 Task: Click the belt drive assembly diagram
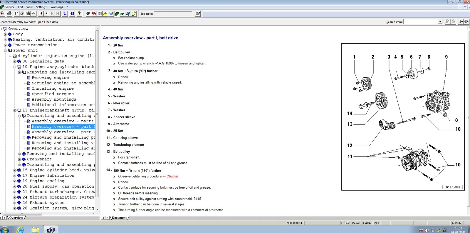[x=403, y=117]
